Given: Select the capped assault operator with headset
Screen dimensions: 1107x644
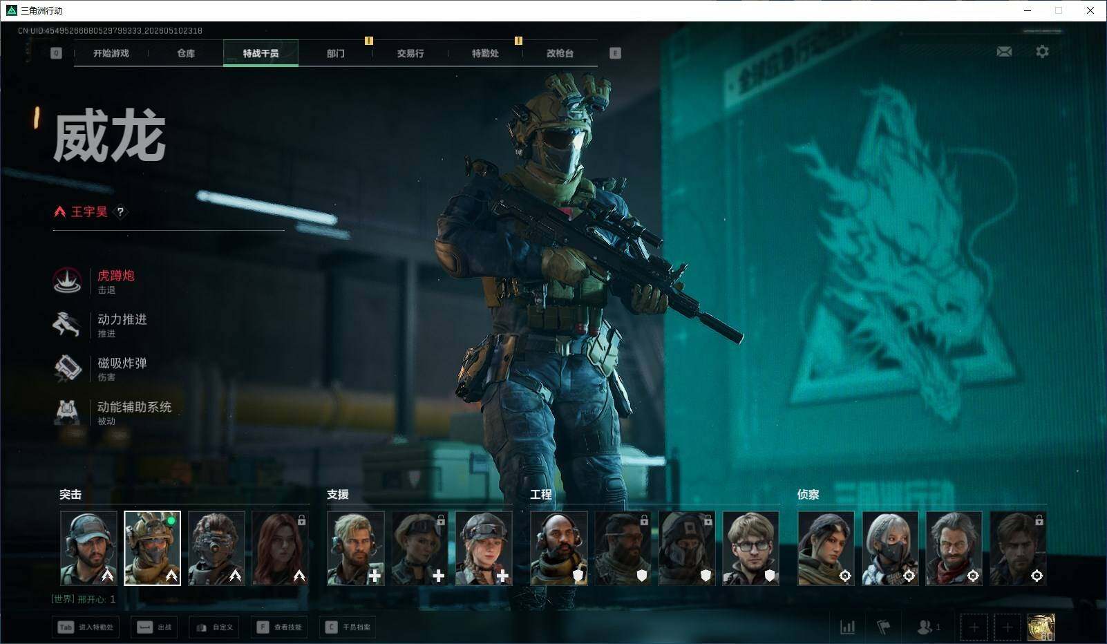Looking at the screenshot, I should (88, 548).
